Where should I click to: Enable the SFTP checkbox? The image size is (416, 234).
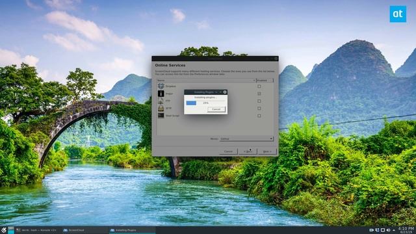click(x=259, y=109)
